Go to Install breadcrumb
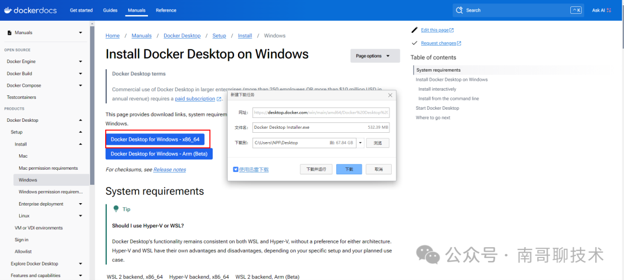The image size is (624, 280). tap(245, 35)
